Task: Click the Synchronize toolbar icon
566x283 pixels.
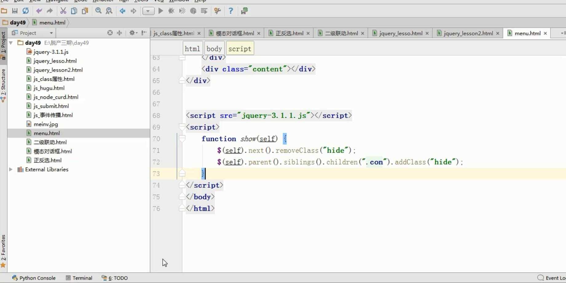Action: (x=26, y=11)
